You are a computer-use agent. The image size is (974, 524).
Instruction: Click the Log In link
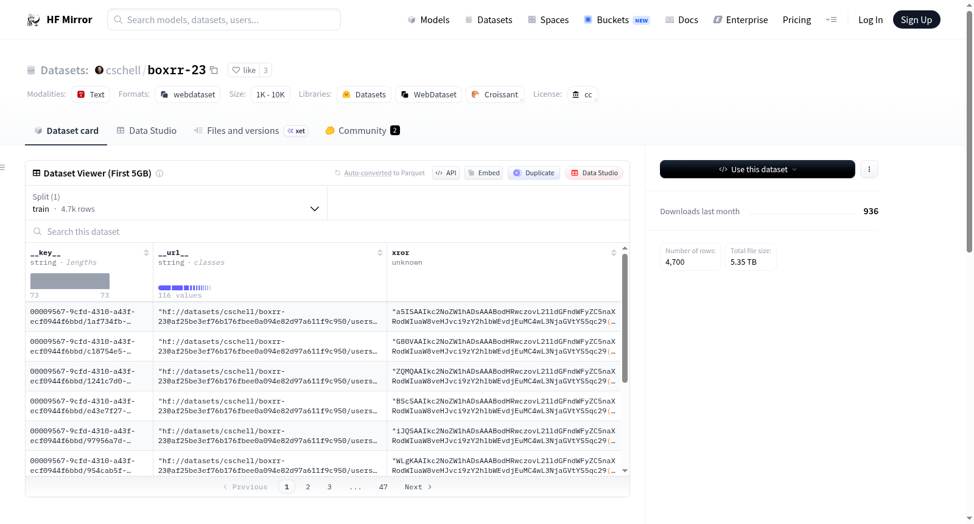(x=871, y=20)
